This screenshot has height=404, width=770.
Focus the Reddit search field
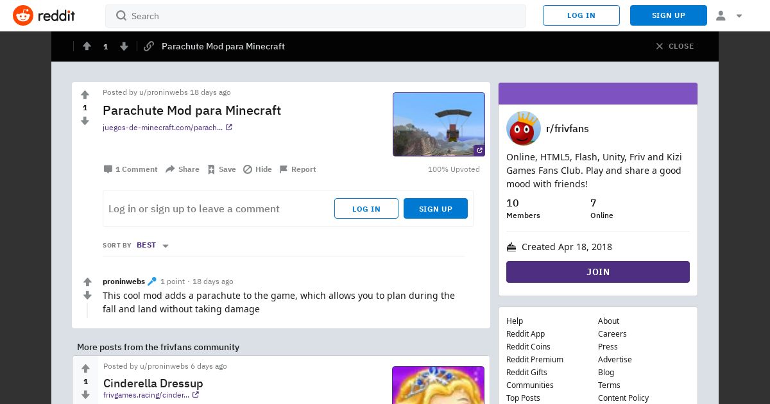point(316,15)
